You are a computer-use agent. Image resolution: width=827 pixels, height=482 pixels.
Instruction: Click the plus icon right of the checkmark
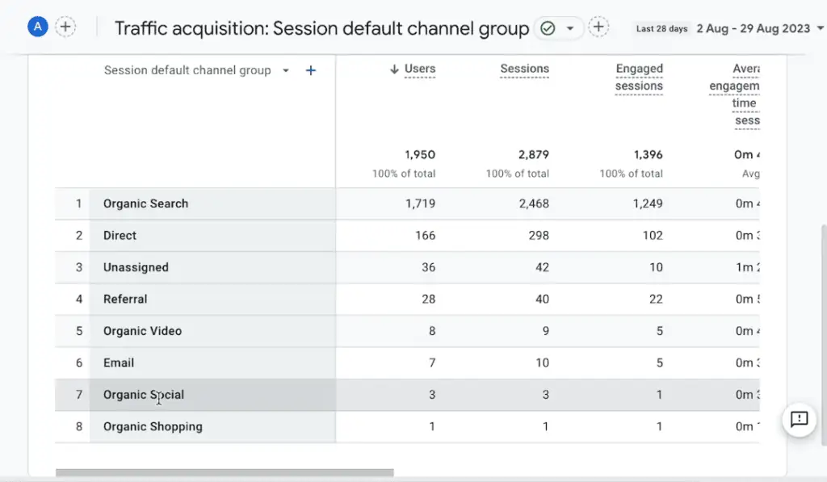point(598,27)
